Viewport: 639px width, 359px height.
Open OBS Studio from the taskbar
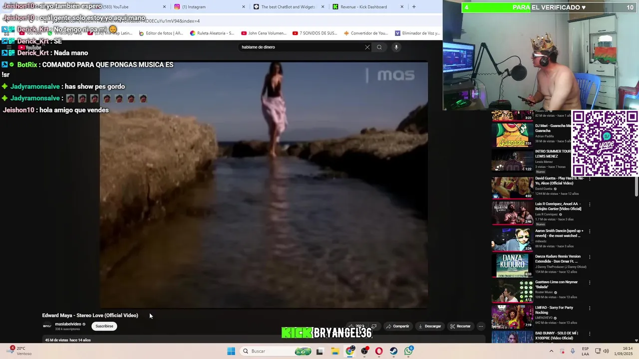click(x=365, y=351)
